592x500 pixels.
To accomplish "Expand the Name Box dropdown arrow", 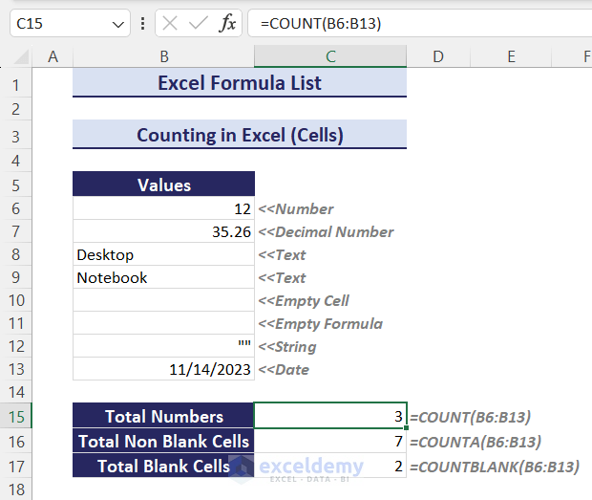I will pos(118,25).
